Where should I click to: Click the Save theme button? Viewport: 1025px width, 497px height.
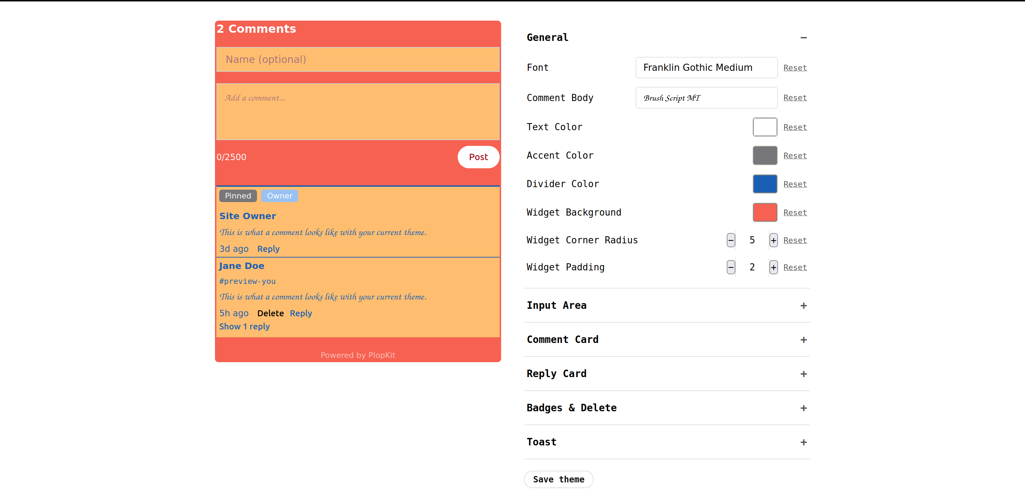pyautogui.click(x=558, y=480)
